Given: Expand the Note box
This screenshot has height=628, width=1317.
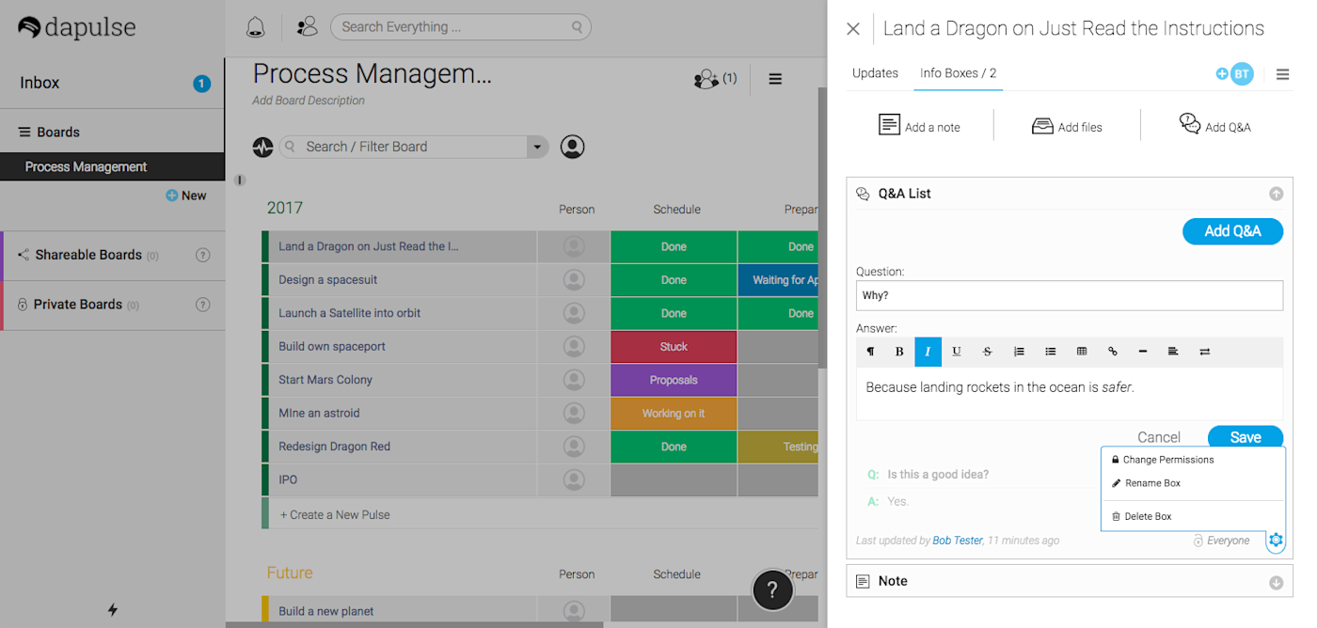Looking at the screenshot, I should 1276,582.
